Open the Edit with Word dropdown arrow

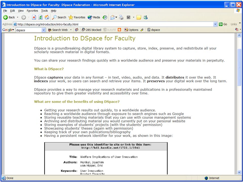pos(133,17)
